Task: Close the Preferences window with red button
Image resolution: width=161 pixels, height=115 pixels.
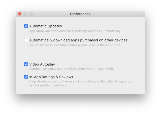Action: click(20, 14)
